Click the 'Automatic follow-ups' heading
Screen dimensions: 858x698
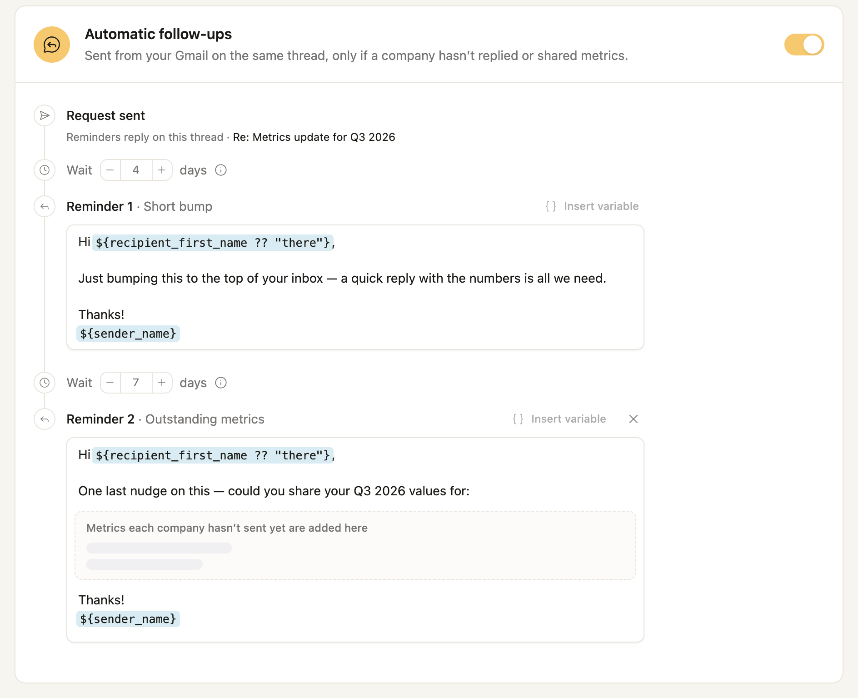click(x=159, y=34)
